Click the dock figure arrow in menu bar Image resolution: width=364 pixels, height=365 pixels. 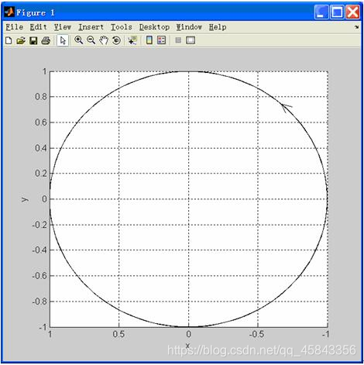(x=357, y=27)
